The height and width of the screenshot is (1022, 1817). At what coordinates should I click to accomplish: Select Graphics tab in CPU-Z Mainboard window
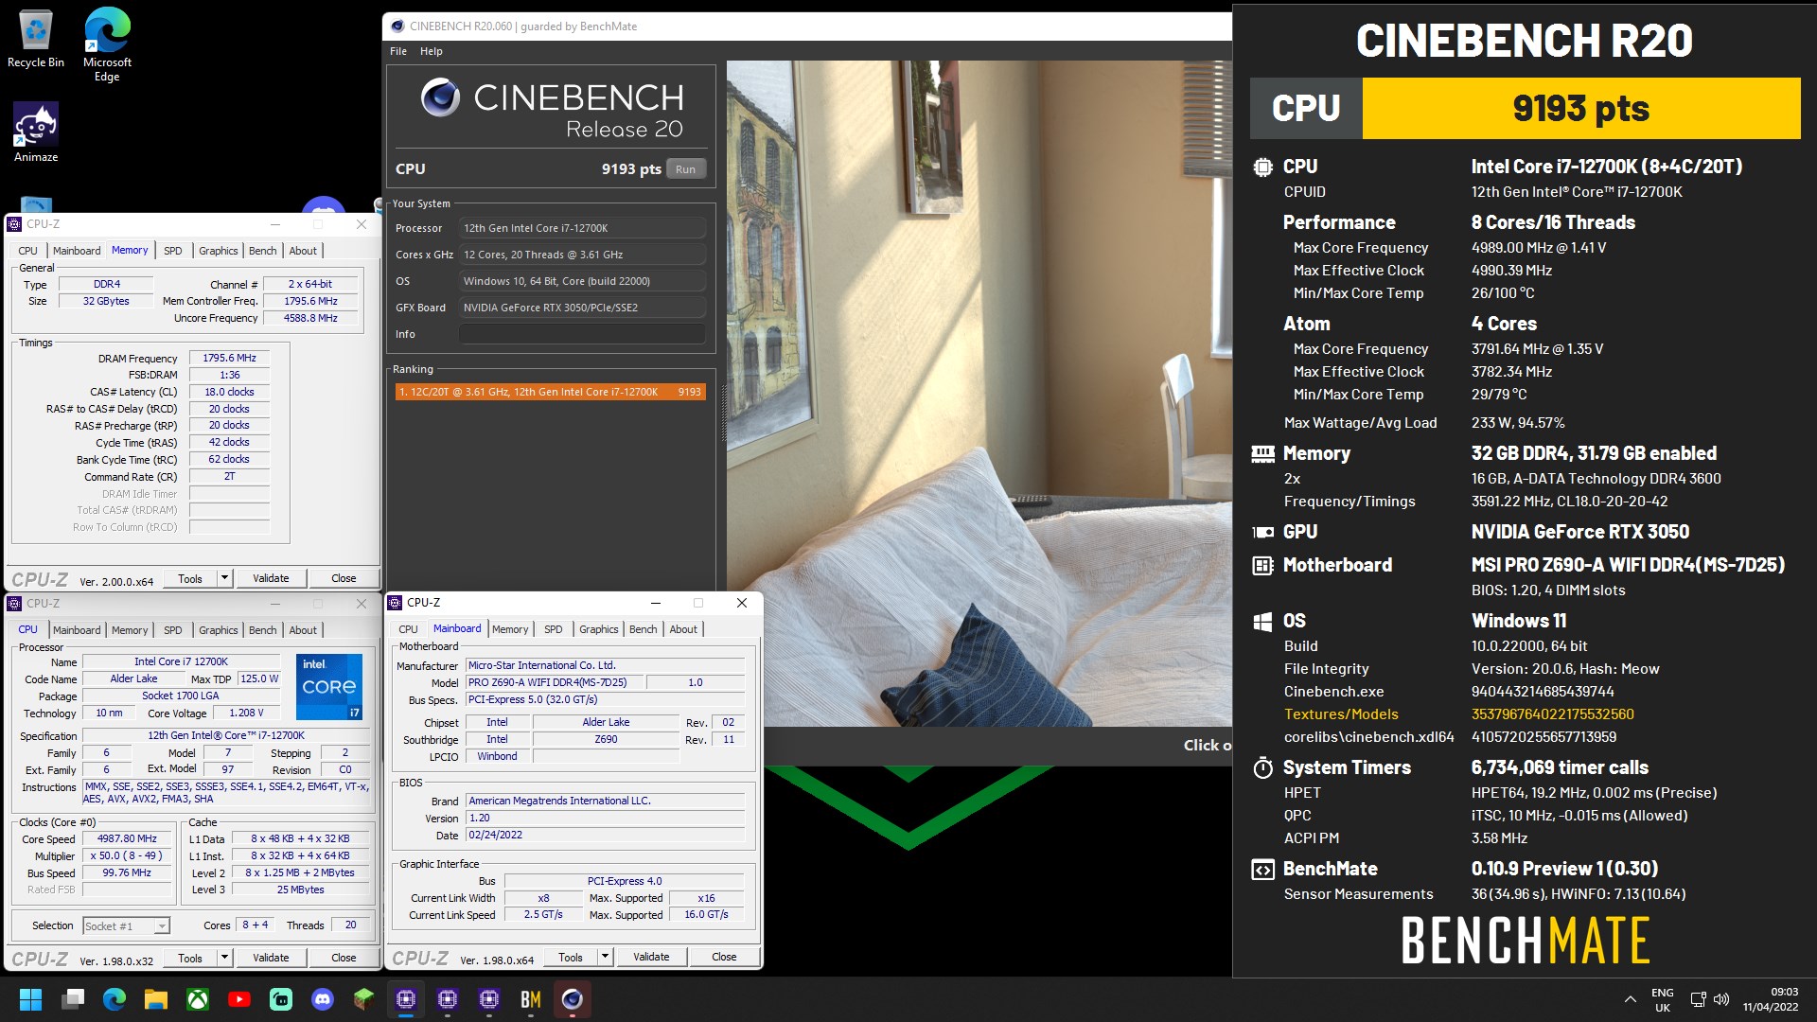click(x=598, y=629)
